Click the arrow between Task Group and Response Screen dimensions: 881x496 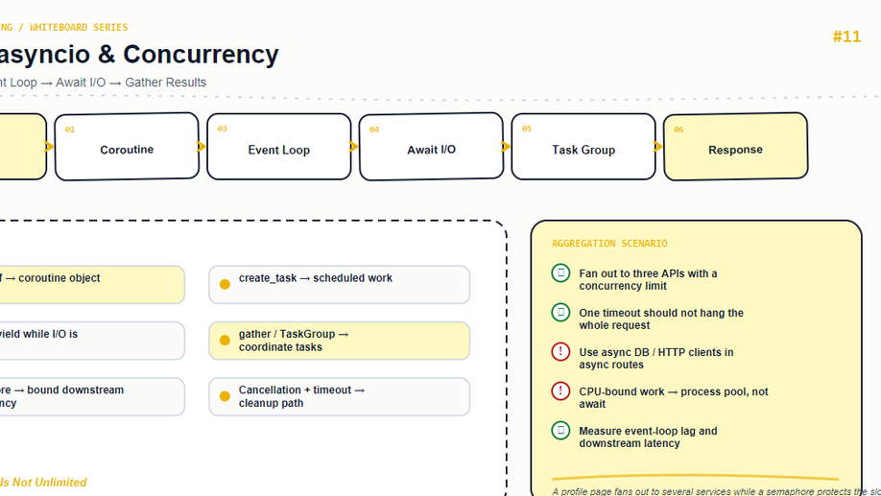tap(658, 147)
